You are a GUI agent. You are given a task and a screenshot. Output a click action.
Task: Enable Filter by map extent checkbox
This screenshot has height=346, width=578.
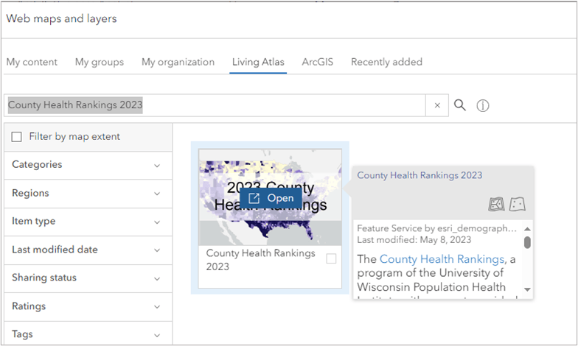pos(16,137)
